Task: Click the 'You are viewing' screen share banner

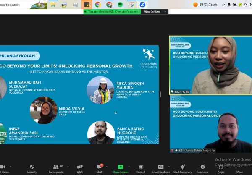Action: click(x=112, y=12)
